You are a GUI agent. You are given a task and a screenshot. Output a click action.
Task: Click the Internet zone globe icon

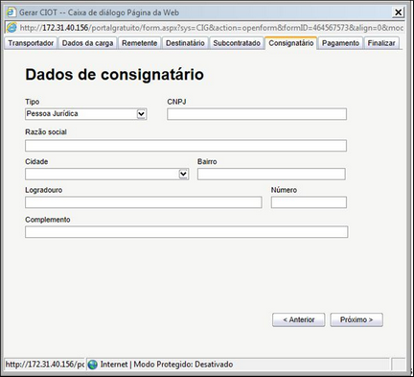point(93,365)
